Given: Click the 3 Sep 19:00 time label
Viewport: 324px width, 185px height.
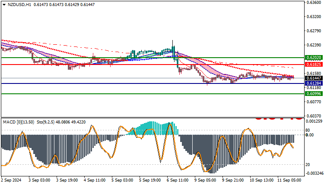Looking at the screenshot, I should click(x=67, y=180).
